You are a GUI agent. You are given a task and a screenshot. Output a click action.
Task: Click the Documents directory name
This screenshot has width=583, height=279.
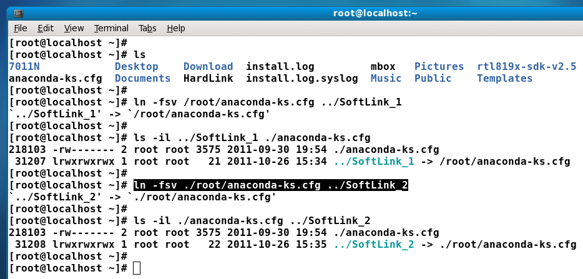point(143,79)
